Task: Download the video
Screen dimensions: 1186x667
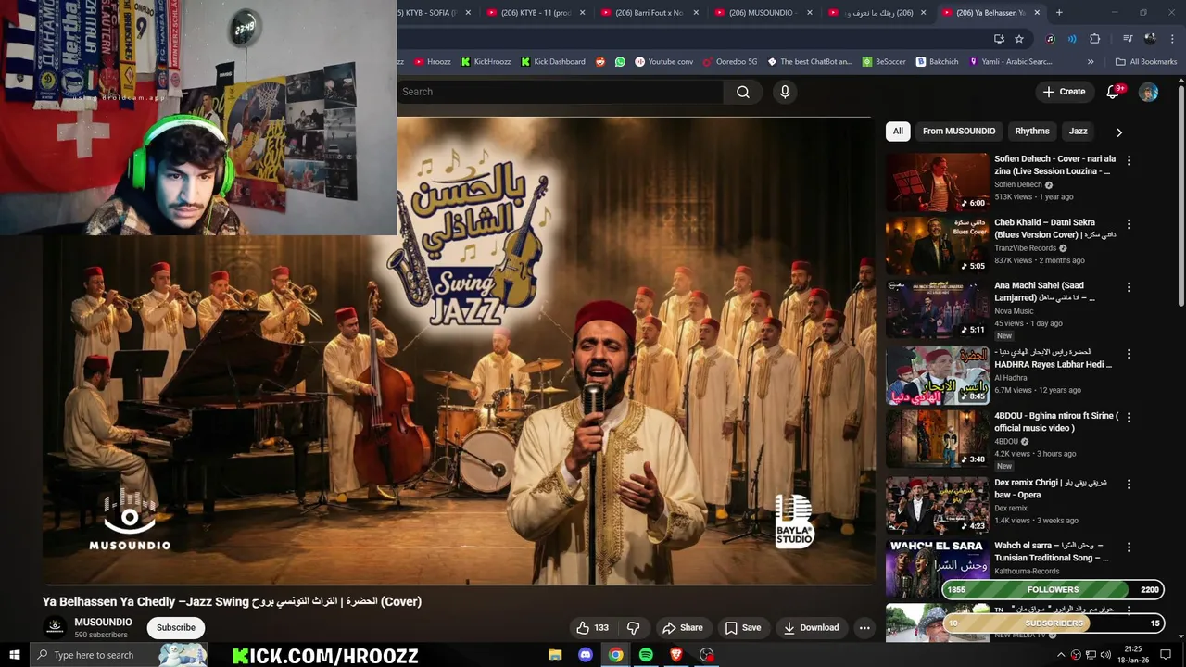Action: click(x=811, y=627)
